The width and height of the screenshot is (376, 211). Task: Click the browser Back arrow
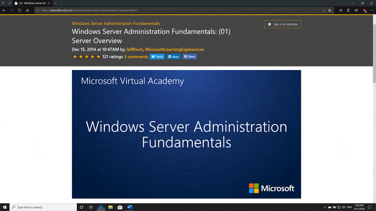tap(4, 11)
